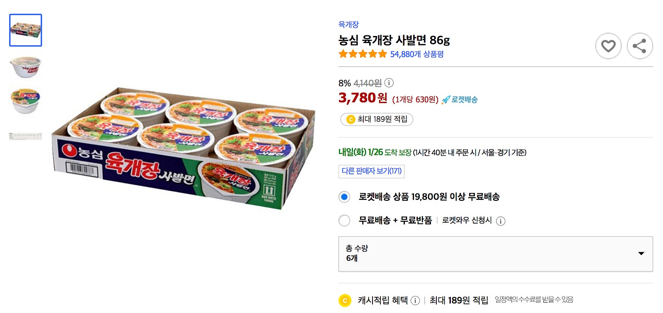663x313 pixels.
Task: View the 54,880개 상품평 reviews link
Action: pos(417,54)
